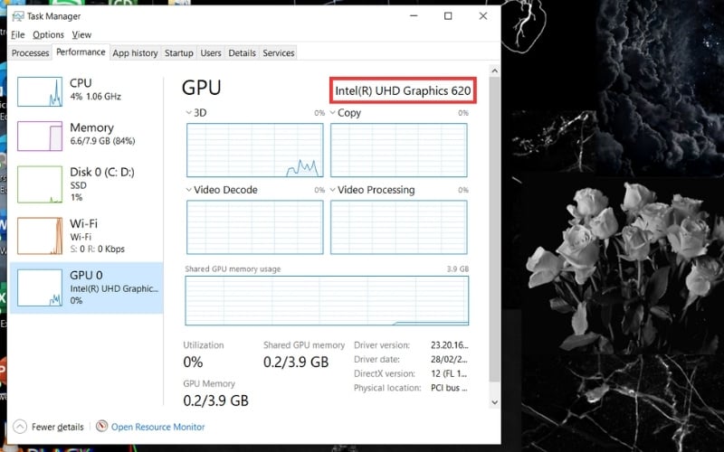Viewport: 724px width, 452px height.
Task: Click the 3D usage graph
Action: (x=255, y=150)
